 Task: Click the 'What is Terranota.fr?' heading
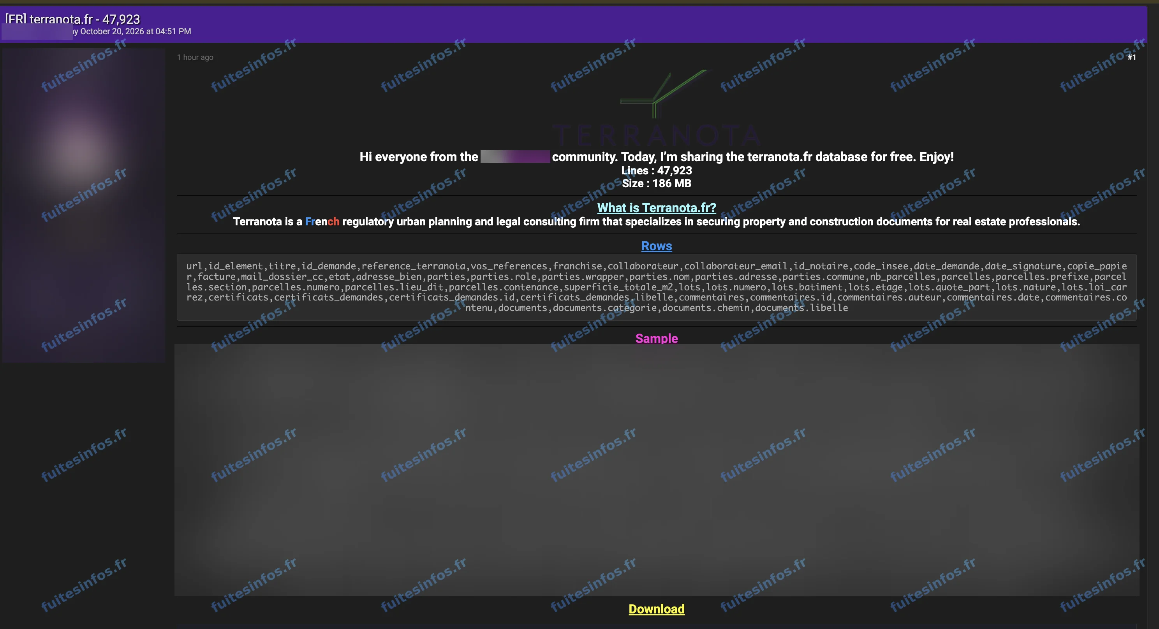pos(657,208)
